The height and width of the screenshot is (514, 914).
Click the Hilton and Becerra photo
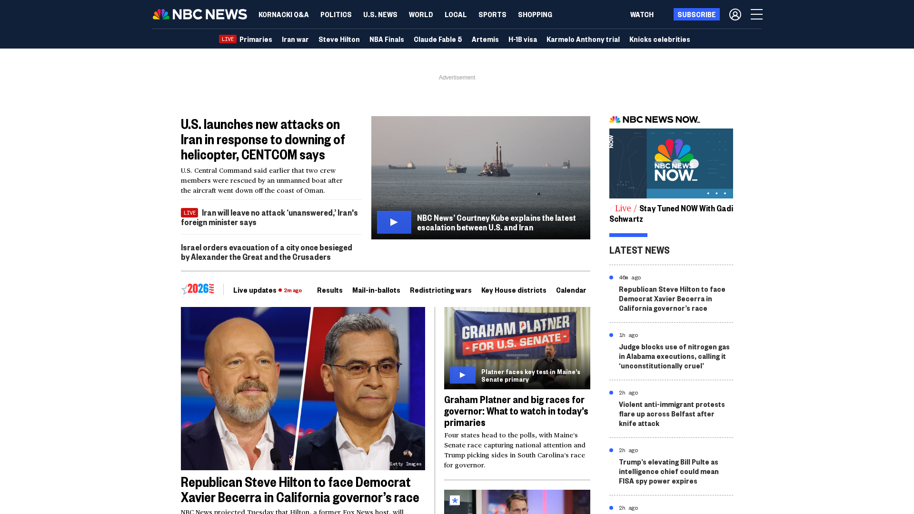[303, 388]
